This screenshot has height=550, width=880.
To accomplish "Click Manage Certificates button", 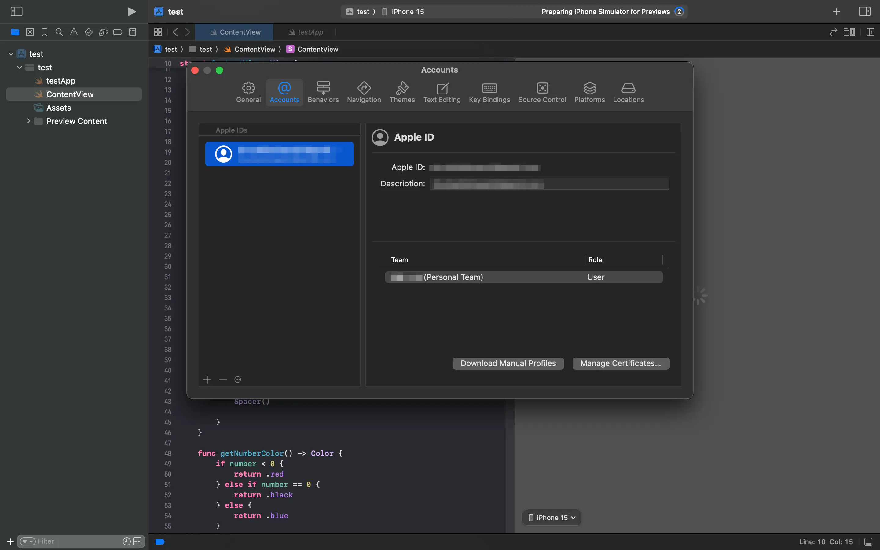I will [621, 363].
